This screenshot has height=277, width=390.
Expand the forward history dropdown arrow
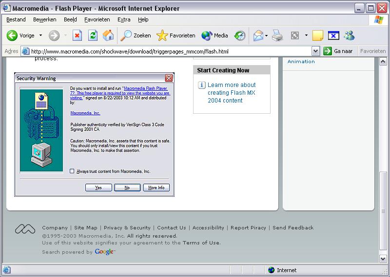tap(66, 35)
